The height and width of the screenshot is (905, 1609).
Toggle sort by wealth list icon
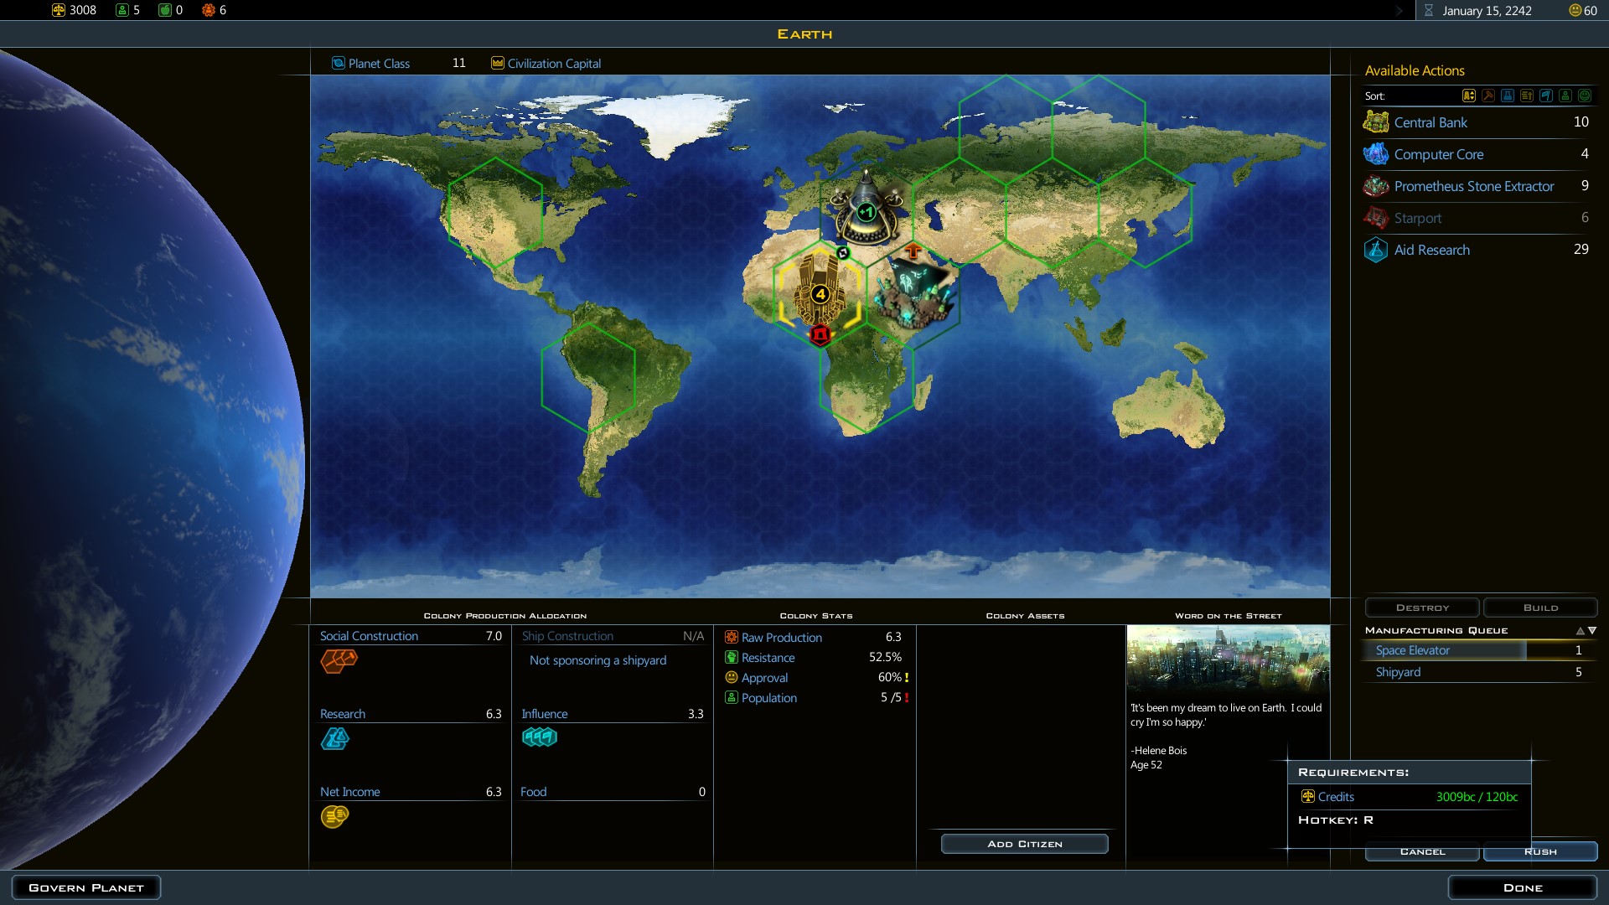[1527, 96]
